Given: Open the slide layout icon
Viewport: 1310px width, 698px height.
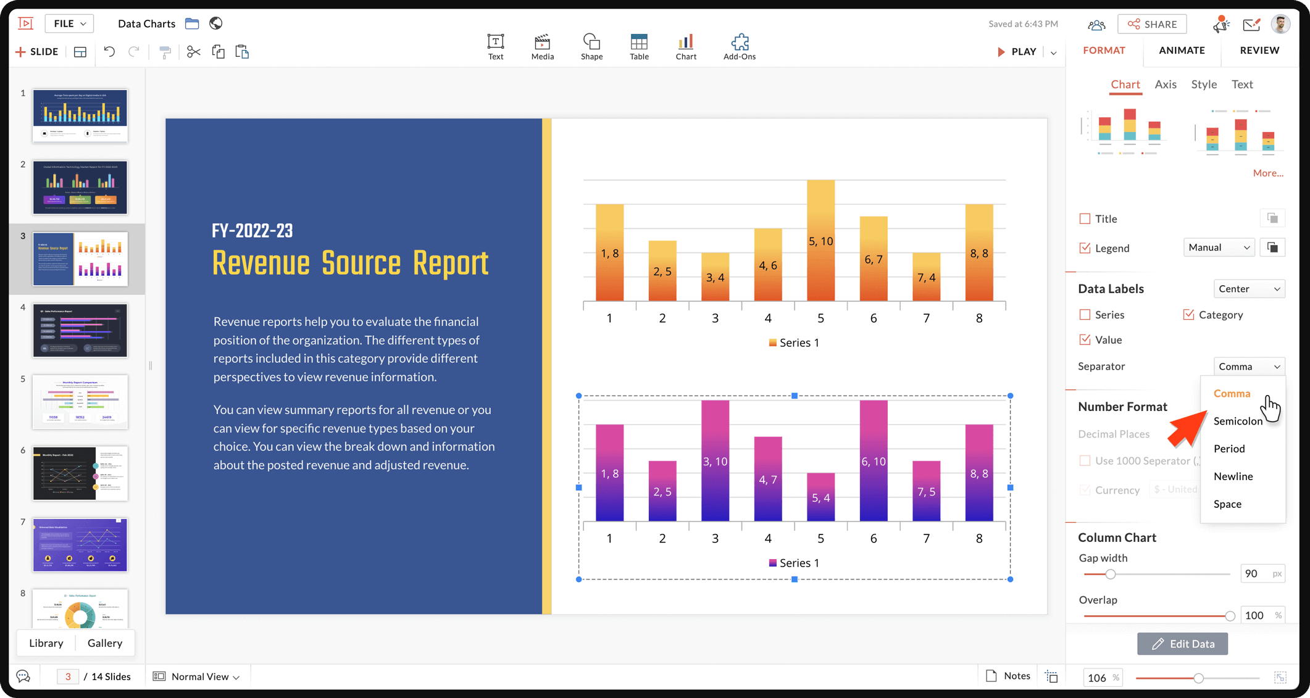Looking at the screenshot, I should pyautogui.click(x=80, y=52).
